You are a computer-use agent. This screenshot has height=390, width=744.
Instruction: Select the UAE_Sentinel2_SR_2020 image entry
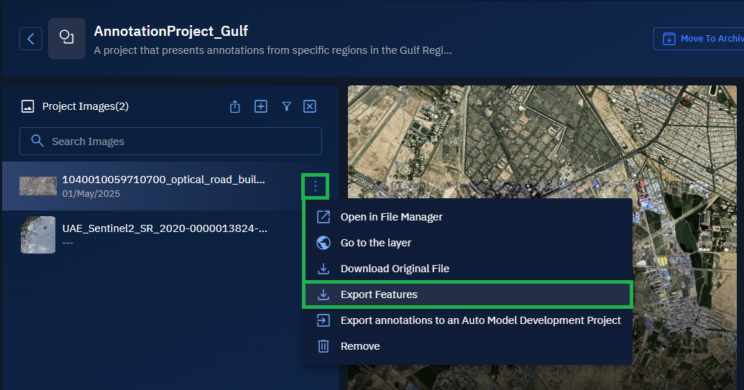pyautogui.click(x=164, y=234)
